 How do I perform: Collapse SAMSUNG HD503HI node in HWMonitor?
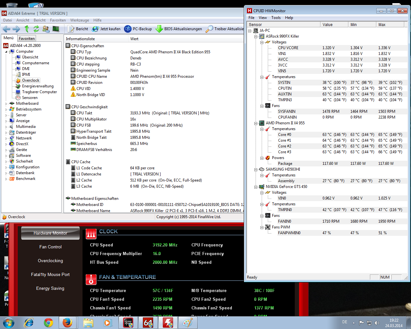[x=256, y=169]
